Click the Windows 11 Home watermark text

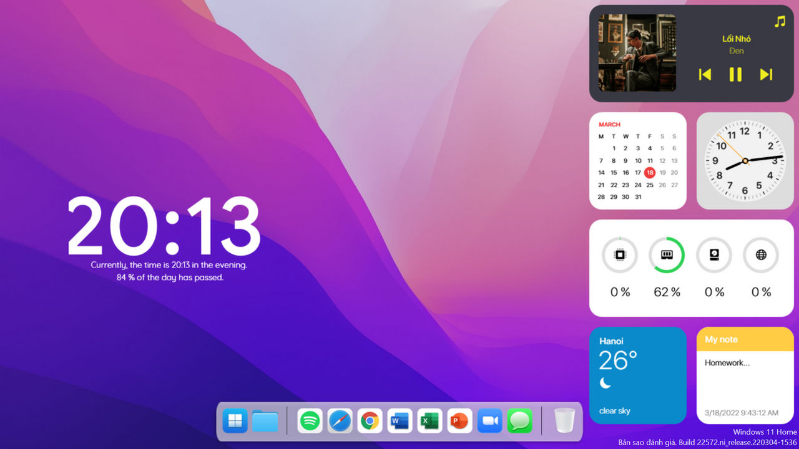pyautogui.click(x=765, y=432)
